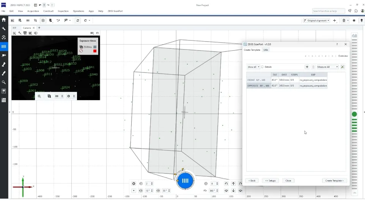Open the Measure All dropdown
Screen dimensions: 365x204
(327, 67)
